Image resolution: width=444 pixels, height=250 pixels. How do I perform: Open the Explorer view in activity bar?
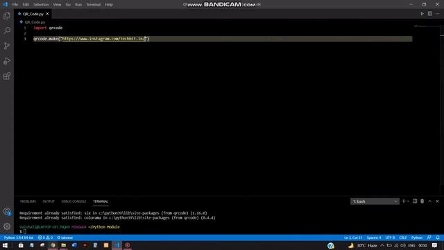point(7,15)
